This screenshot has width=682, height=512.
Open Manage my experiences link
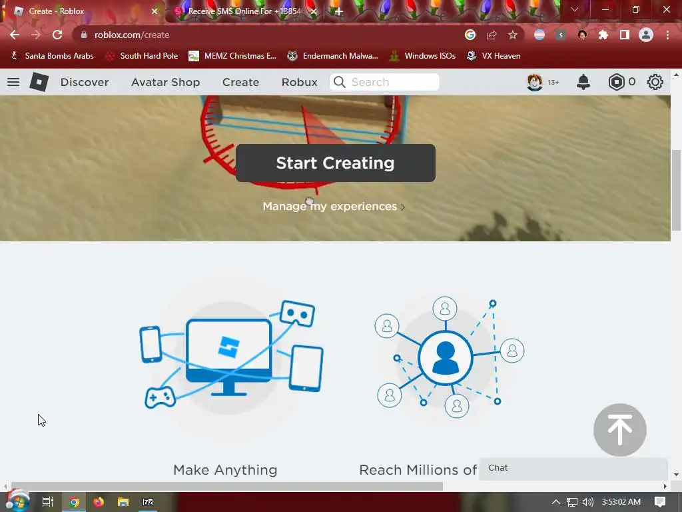tap(334, 207)
